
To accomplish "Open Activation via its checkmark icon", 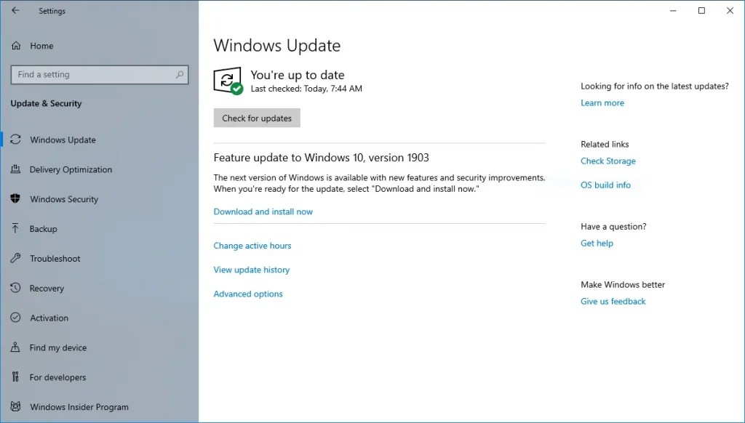I will pos(15,318).
